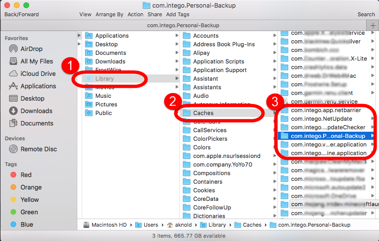Filter by the Orange tag
This screenshot has height=241, width=379.
(26, 187)
